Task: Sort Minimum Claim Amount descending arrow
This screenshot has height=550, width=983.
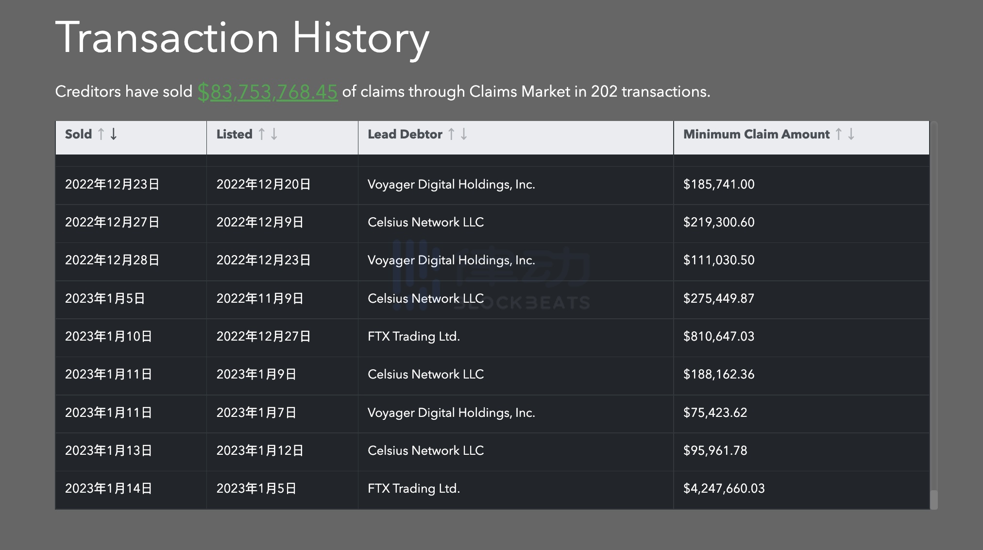Action: (851, 134)
